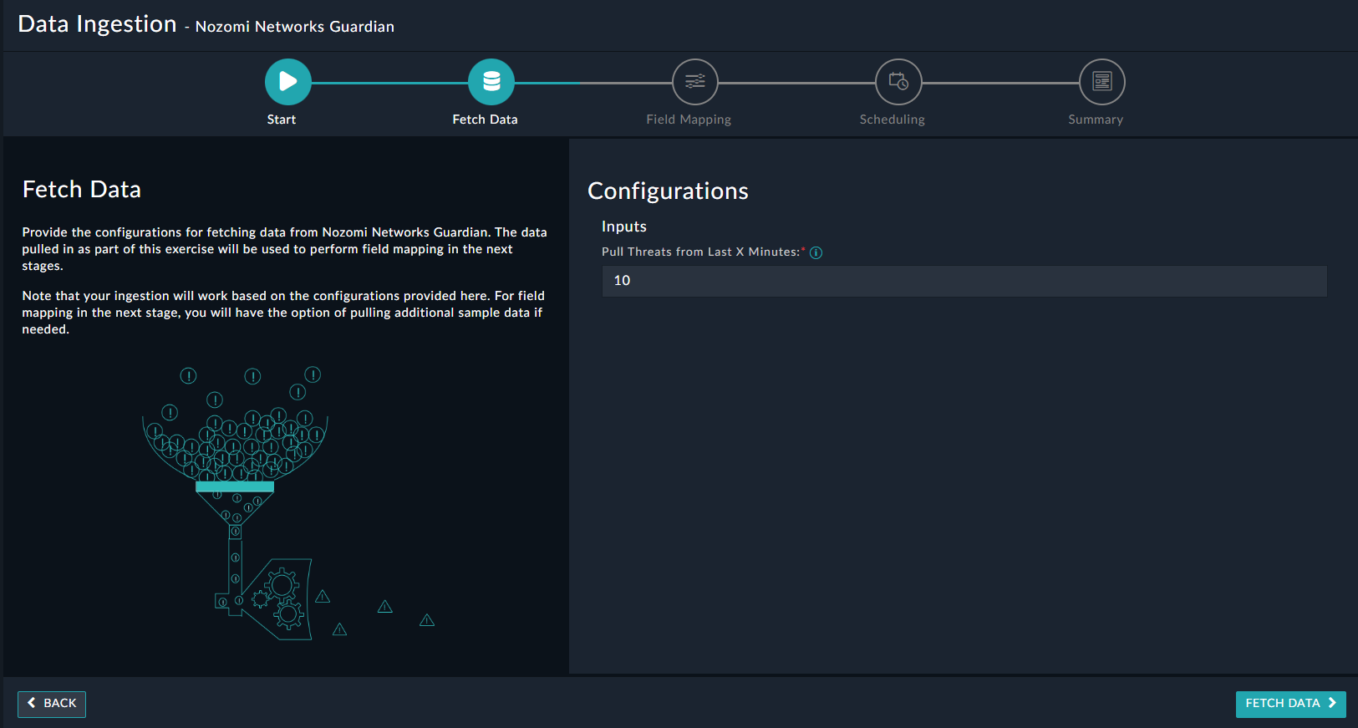Image resolution: width=1358 pixels, height=728 pixels.
Task: Show info tooltip for Pull Threats field
Action: coord(816,253)
